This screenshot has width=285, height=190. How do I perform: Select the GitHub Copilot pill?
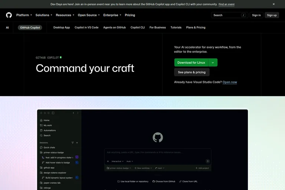coord(30,27)
